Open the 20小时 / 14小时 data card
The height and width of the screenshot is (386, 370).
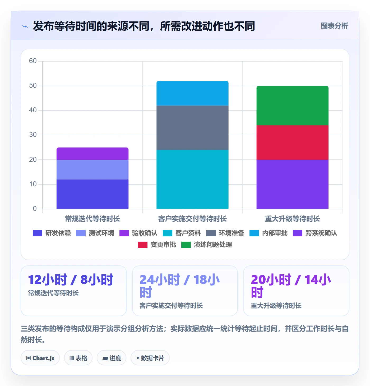[296, 291]
